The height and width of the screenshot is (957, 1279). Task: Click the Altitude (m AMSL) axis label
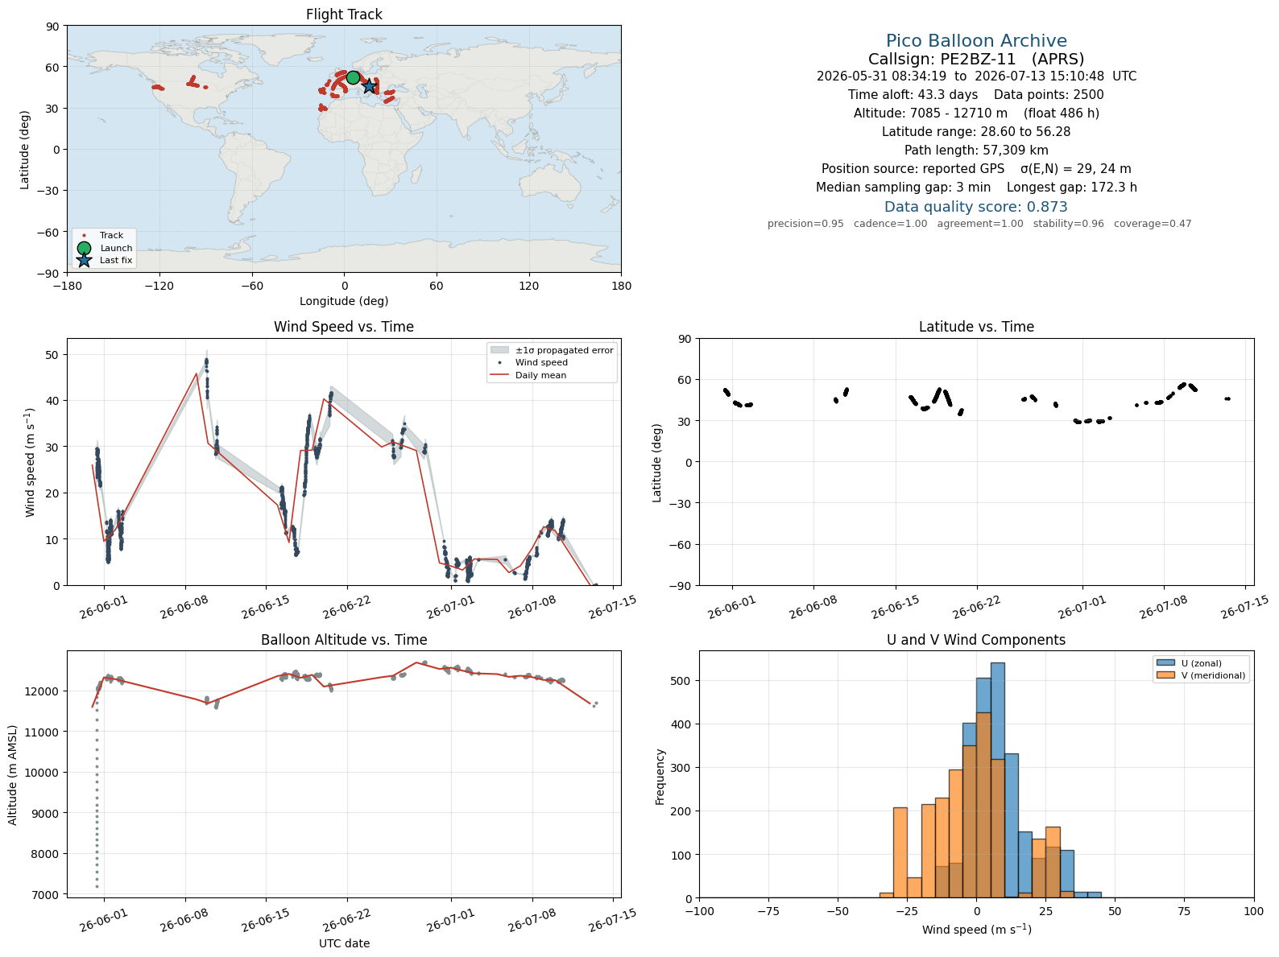13,773
